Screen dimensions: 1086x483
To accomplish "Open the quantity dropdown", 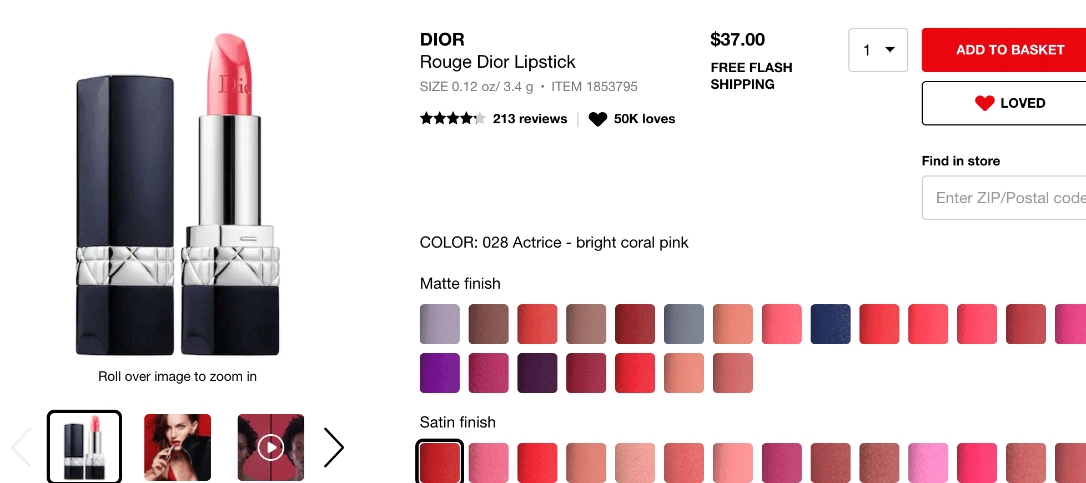I will point(878,50).
